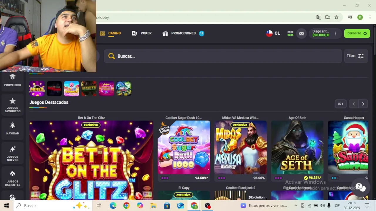
Task: Launch the Razor Shark quick icon
Action: tap(124, 89)
